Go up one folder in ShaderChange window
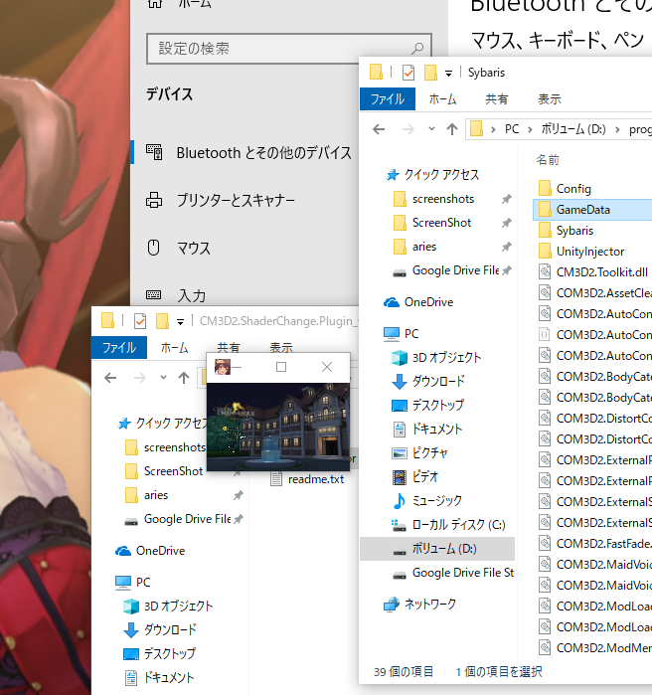 183,378
